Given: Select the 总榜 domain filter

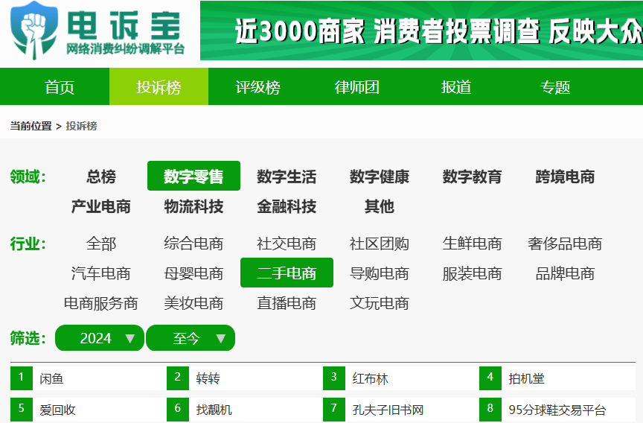Looking at the screenshot, I should (101, 176).
